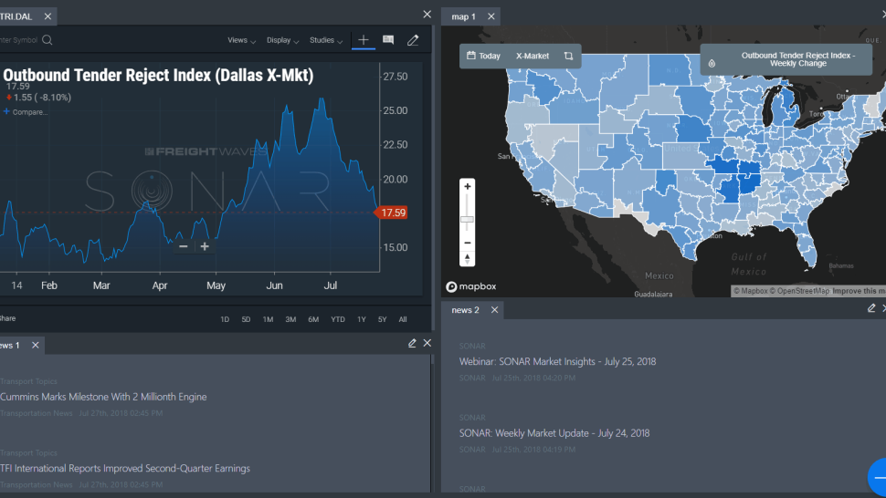886x498 pixels.
Task: Expand the Studies dropdown
Action: pyautogui.click(x=326, y=40)
